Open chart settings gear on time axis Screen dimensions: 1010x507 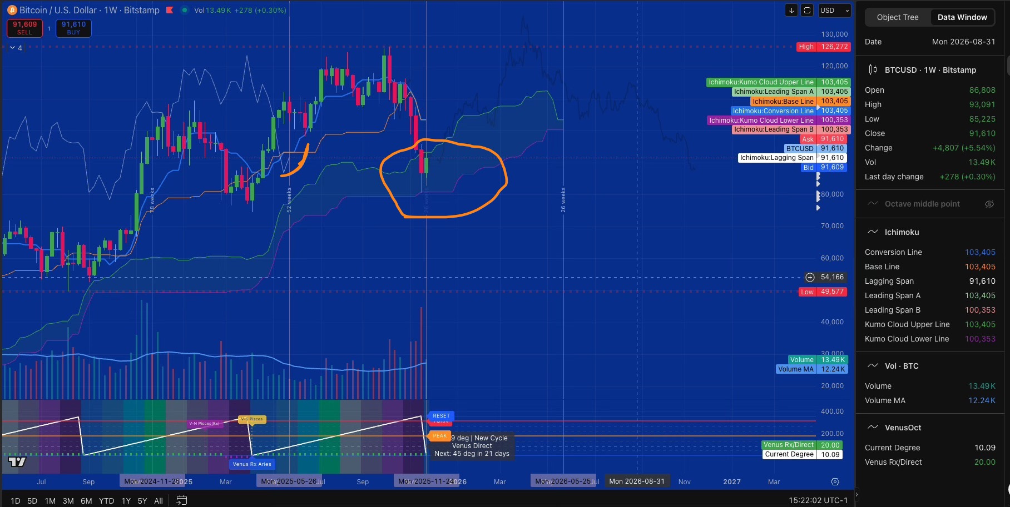[835, 481]
